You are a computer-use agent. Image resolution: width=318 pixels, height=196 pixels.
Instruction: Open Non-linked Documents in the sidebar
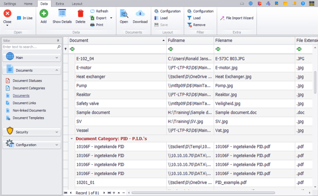pyautogui.click(x=29, y=110)
